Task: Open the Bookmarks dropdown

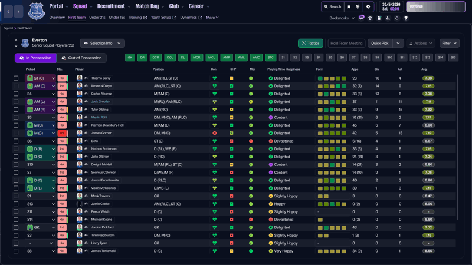Action: [x=342, y=18]
